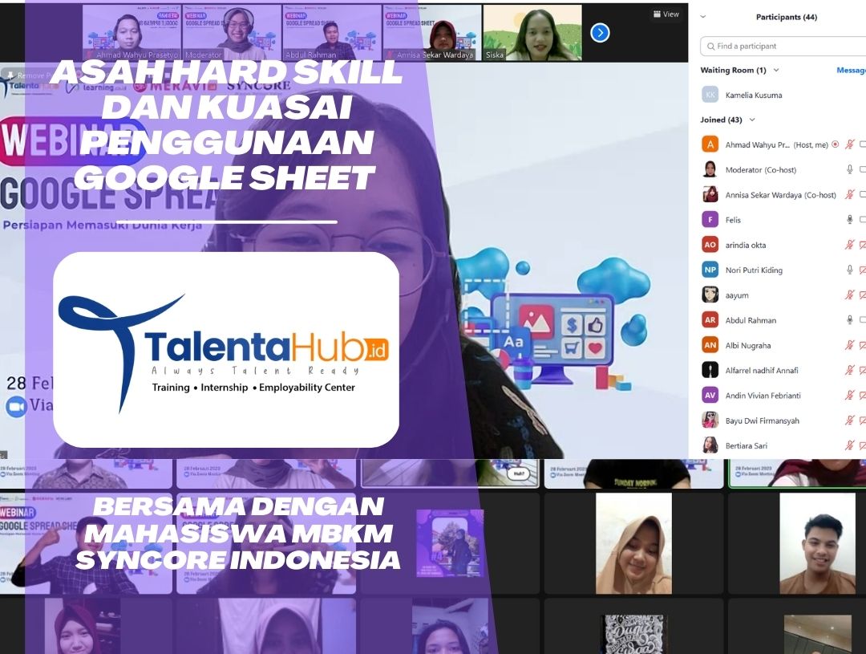
Task: Click Abdul Rahman's microphone icon in the list
Action: pos(850,320)
